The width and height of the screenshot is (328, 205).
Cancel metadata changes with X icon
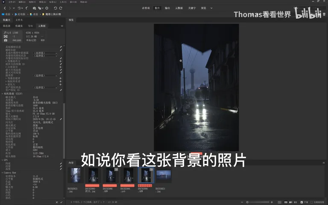coord(57,202)
